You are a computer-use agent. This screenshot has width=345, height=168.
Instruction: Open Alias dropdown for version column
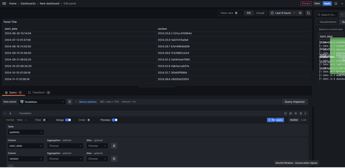[97, 159]
